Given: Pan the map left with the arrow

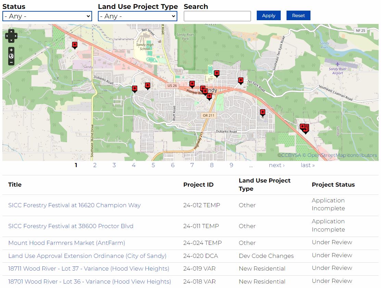Looking at the screenshot, I should click(7, 36).
